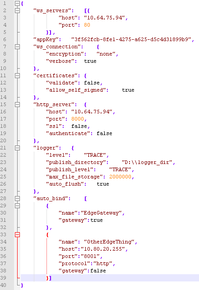This screenshot has height=290, width=199.
Task: Click the false value on line 38
Action: pyautogui.click(x=98, y=271)
